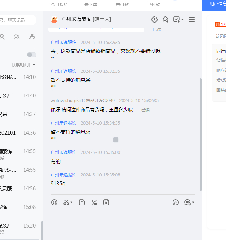
Task: Open the organization structure icon in sidebar
Action: tap(32, 36)
